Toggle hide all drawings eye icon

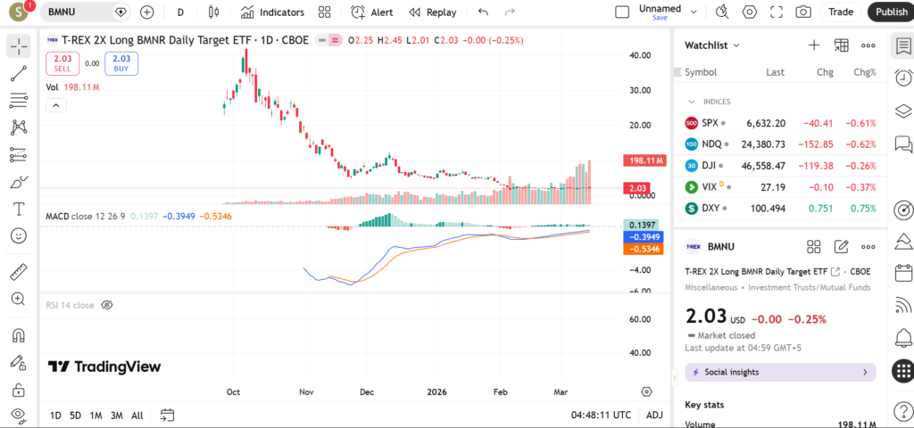coord(18,415)
